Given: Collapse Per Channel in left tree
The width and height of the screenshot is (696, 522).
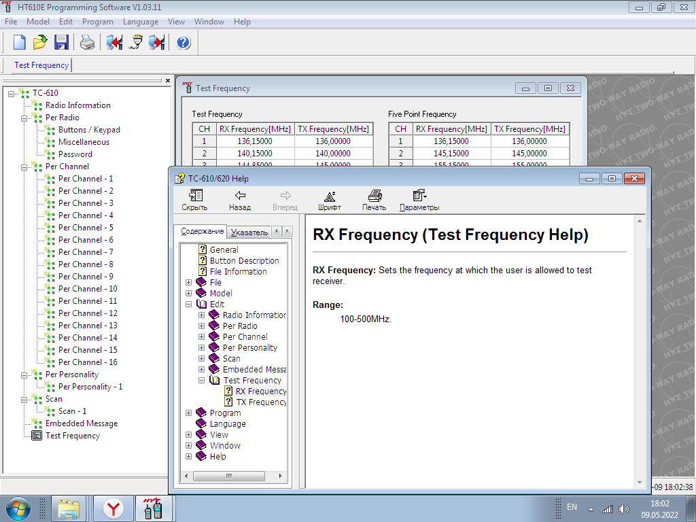Looking at the screenshot, I should pos(24,167).
